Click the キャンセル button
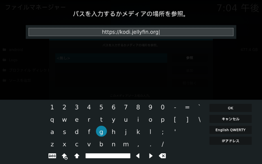 pyautogui.click(x=230, y=119)
